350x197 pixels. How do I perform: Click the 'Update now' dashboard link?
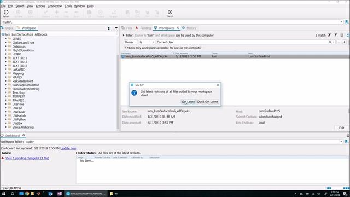[x=68, y=148]
